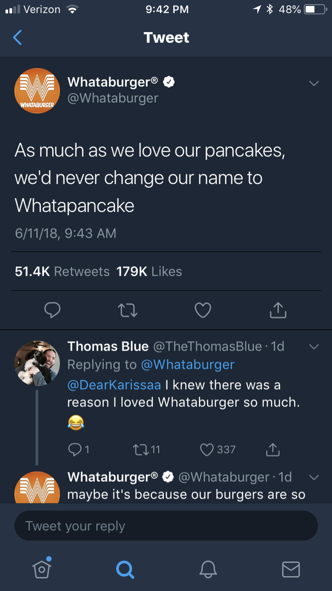The width and height of the screenshot is (332, 591).
Task: Share the main Whataburger tweet
Action: coord(278,310)
